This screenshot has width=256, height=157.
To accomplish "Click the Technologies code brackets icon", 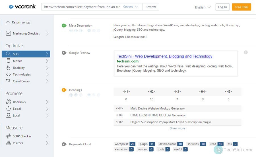I will tap(8, 74).
